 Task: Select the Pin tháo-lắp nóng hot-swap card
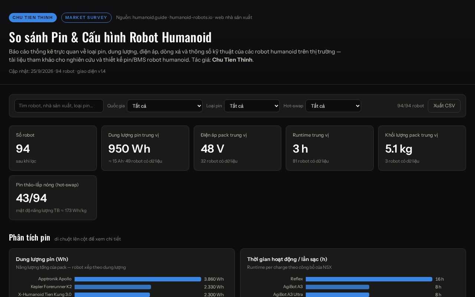[53, 198]
